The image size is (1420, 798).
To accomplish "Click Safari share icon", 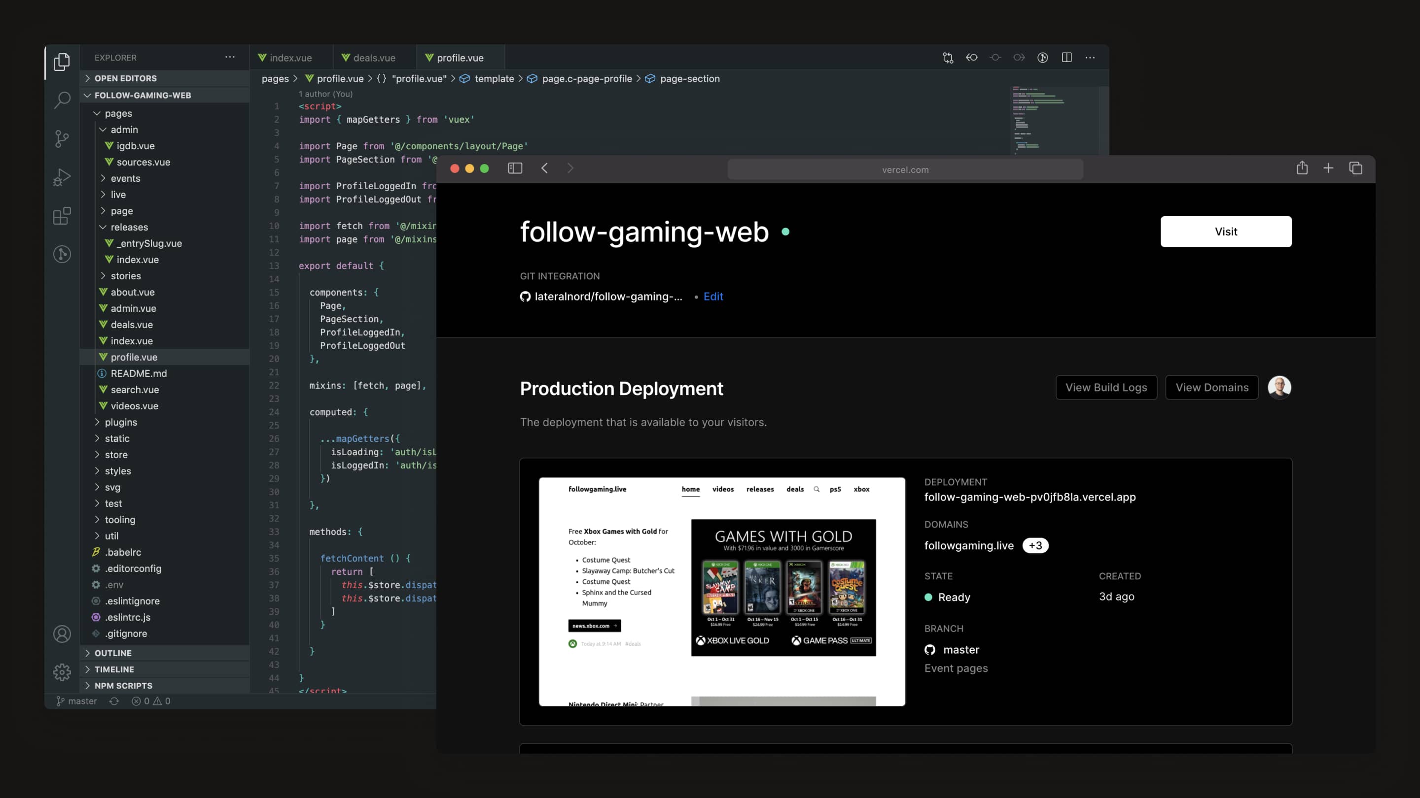I will point(1302,167).
